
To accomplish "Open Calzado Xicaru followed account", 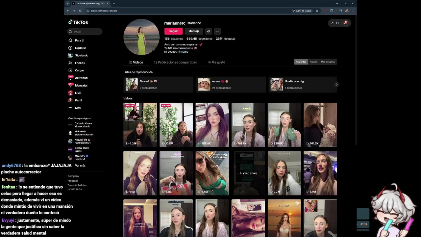I will (81, 125).
